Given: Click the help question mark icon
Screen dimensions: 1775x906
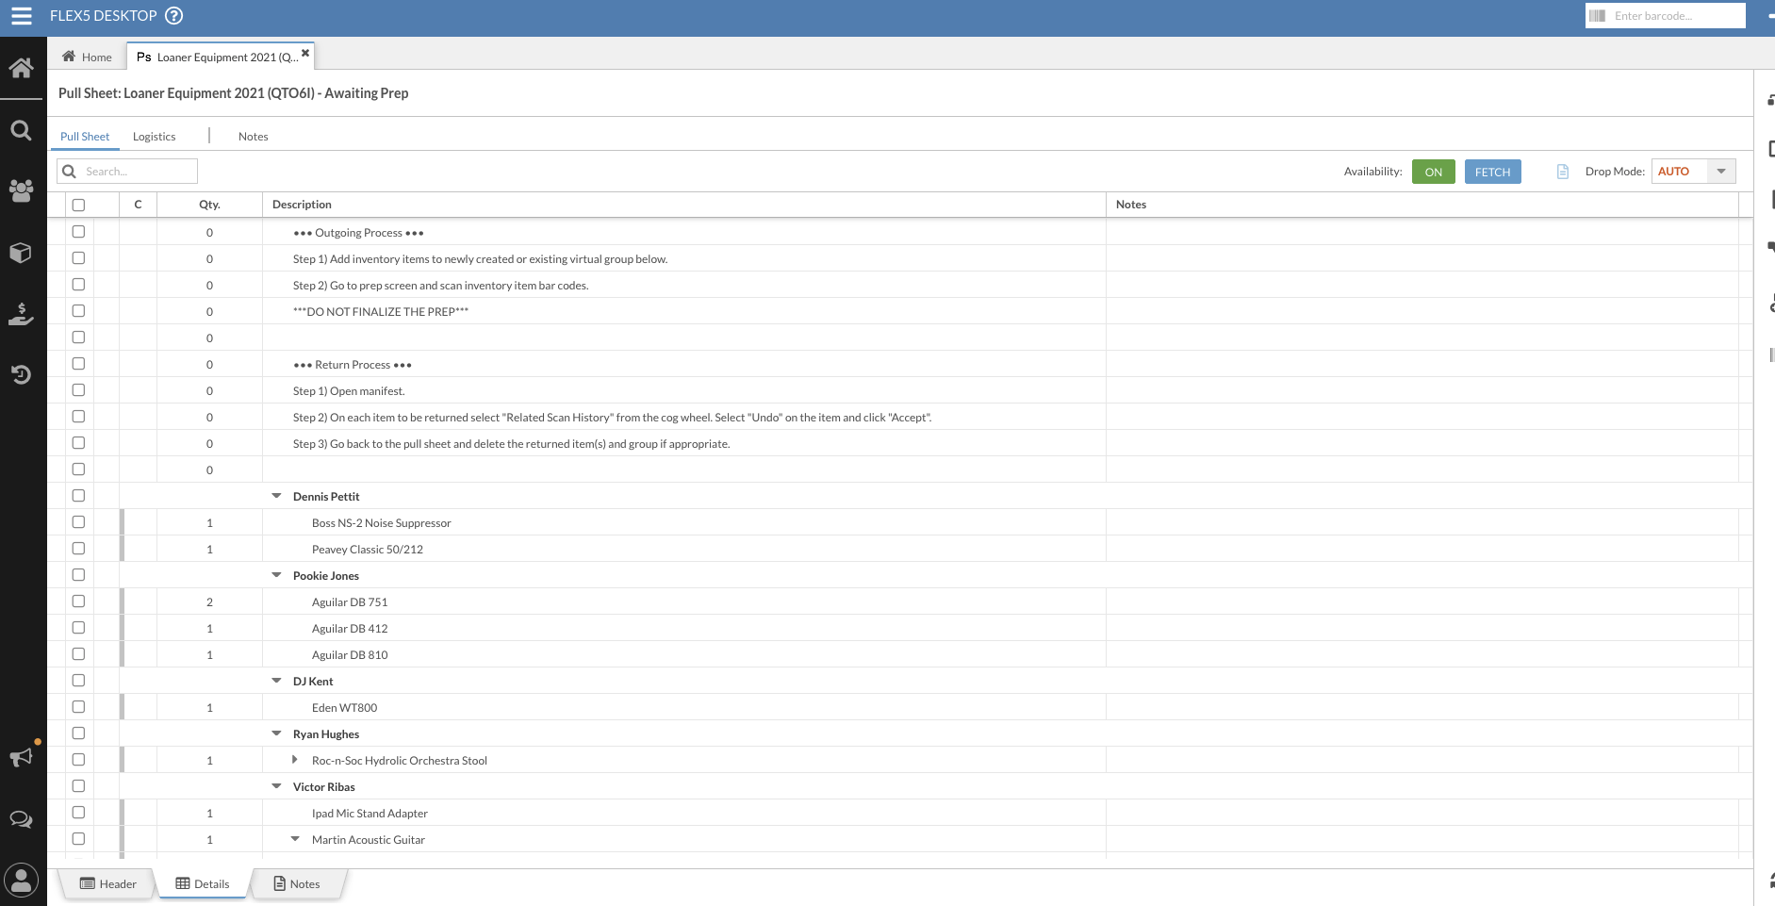Looking at the screenshot, I should tap(174, 16).
